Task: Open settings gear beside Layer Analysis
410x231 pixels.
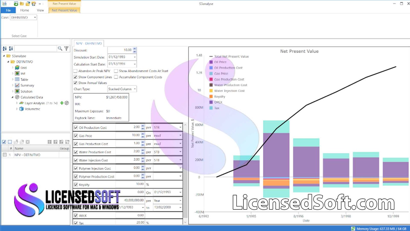Action: click(67, 103)
